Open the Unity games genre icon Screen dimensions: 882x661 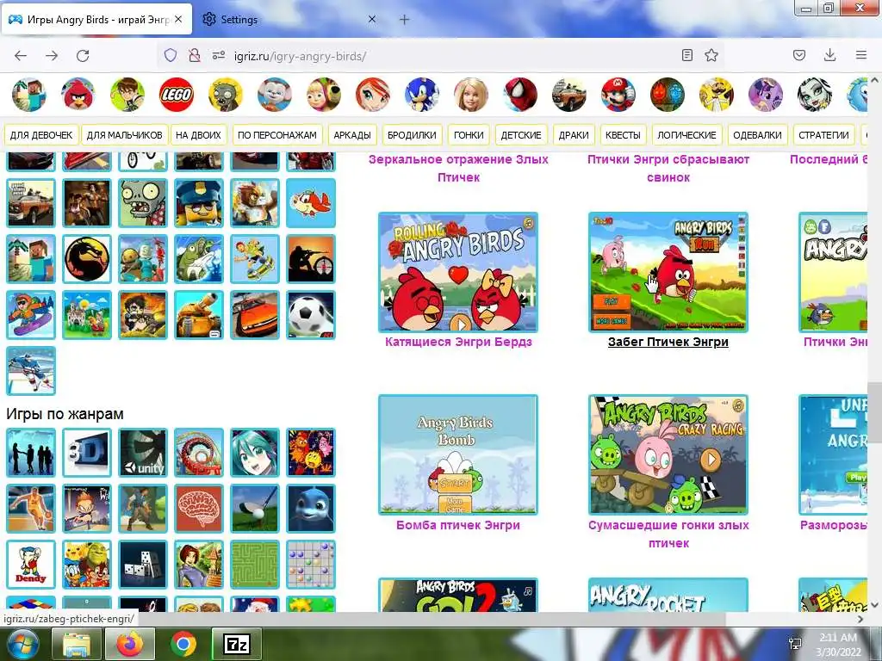point(143,453)
